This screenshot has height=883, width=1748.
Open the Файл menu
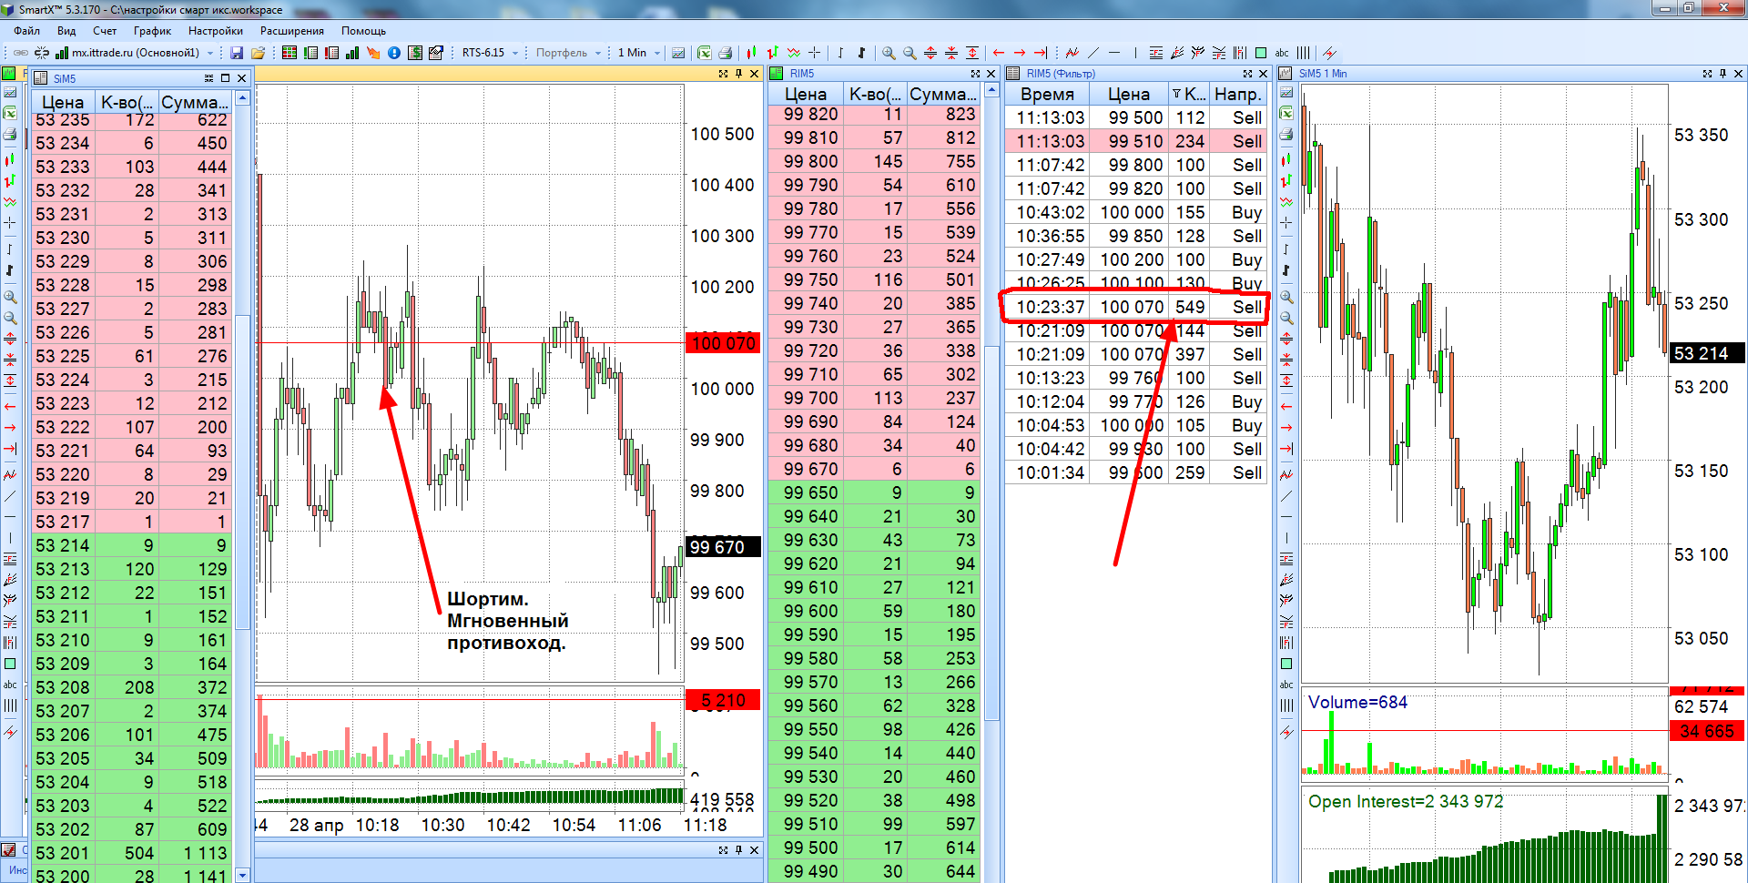pyautogui.click(x=27, y=31)
